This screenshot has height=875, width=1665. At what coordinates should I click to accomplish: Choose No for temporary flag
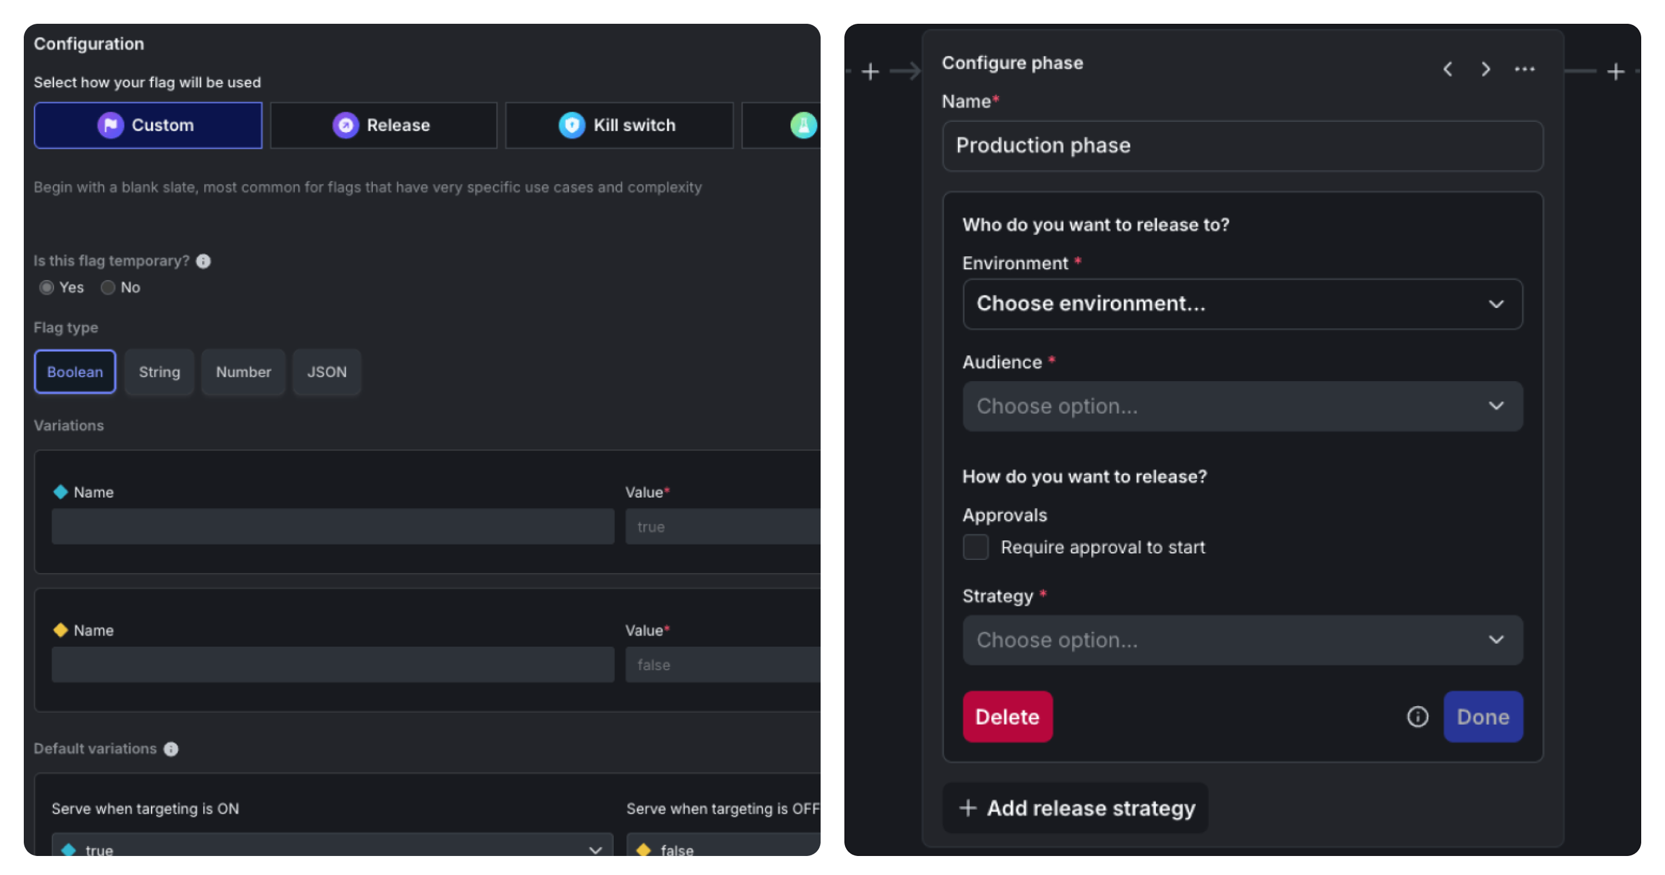[x=108, y=288]
